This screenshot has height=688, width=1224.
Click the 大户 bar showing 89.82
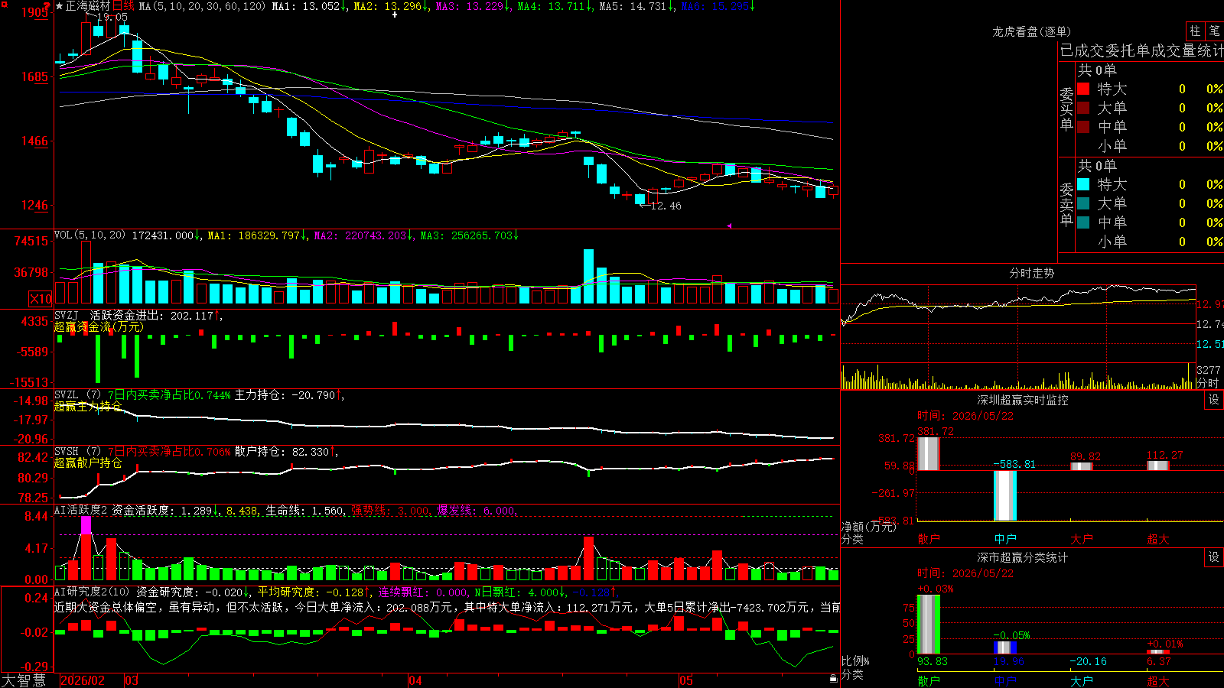(x=1082, y=466)
